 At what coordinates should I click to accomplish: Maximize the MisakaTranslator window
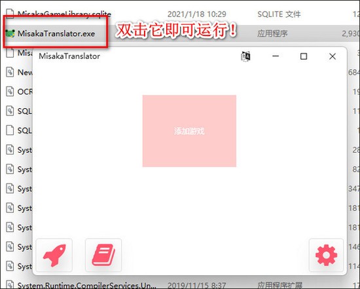pyautogui.click(x=304, y=56)
